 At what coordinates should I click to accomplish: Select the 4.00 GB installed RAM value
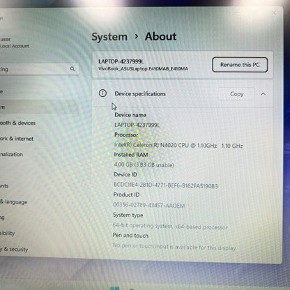point(144,165)
